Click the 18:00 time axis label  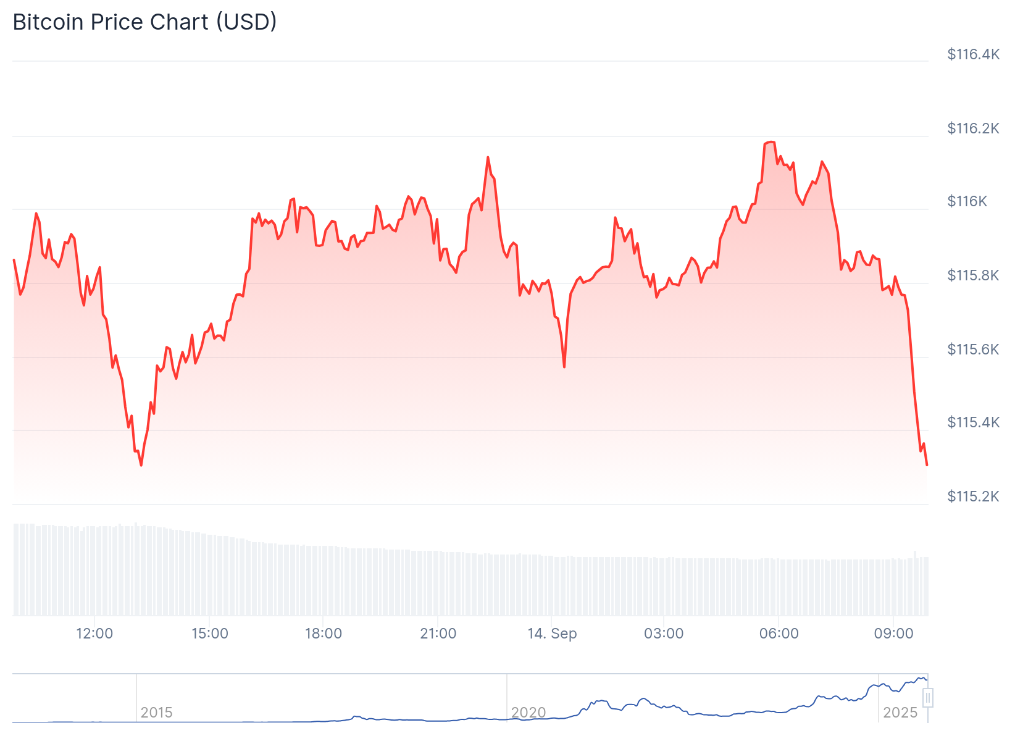324,634
